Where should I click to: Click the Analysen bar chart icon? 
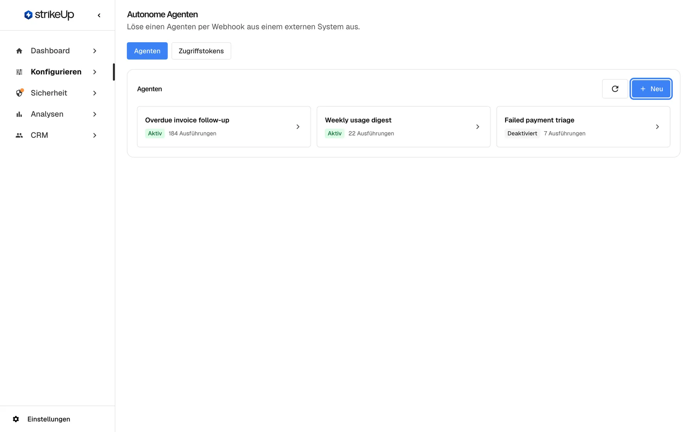click(19, 114)
